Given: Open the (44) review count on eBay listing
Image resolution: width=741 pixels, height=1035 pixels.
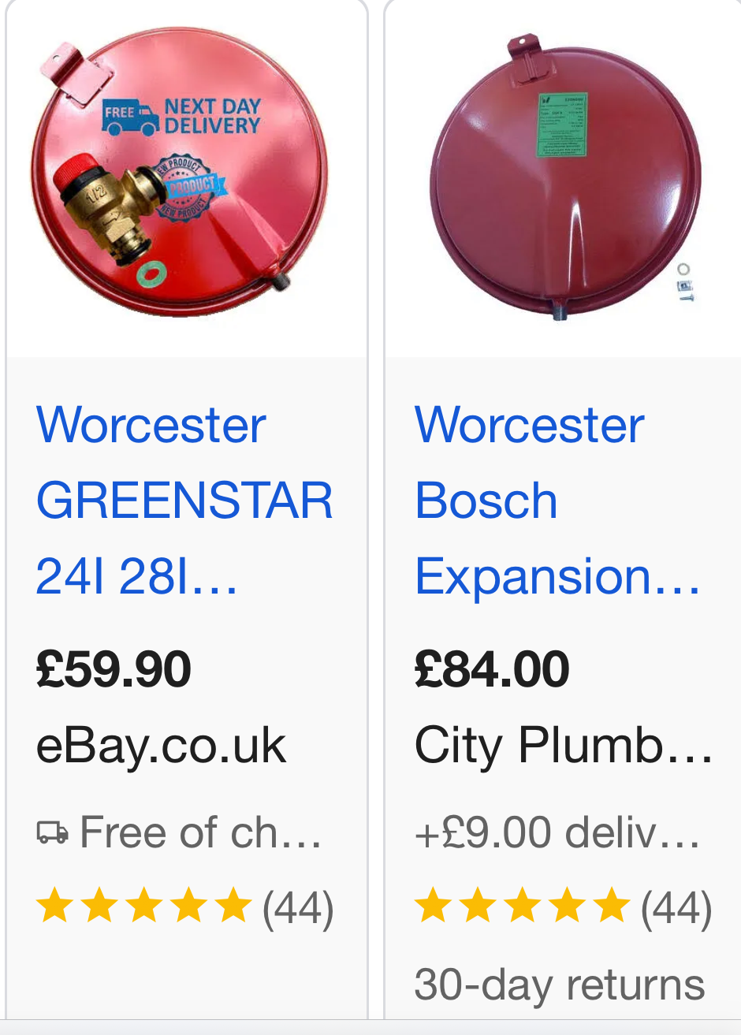Looking at the screenshot, I should 298,908.
